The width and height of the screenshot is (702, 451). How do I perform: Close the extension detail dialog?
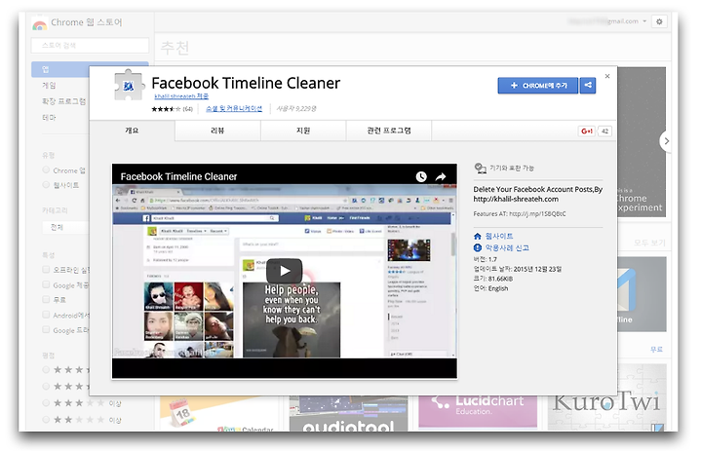point(607,76)
